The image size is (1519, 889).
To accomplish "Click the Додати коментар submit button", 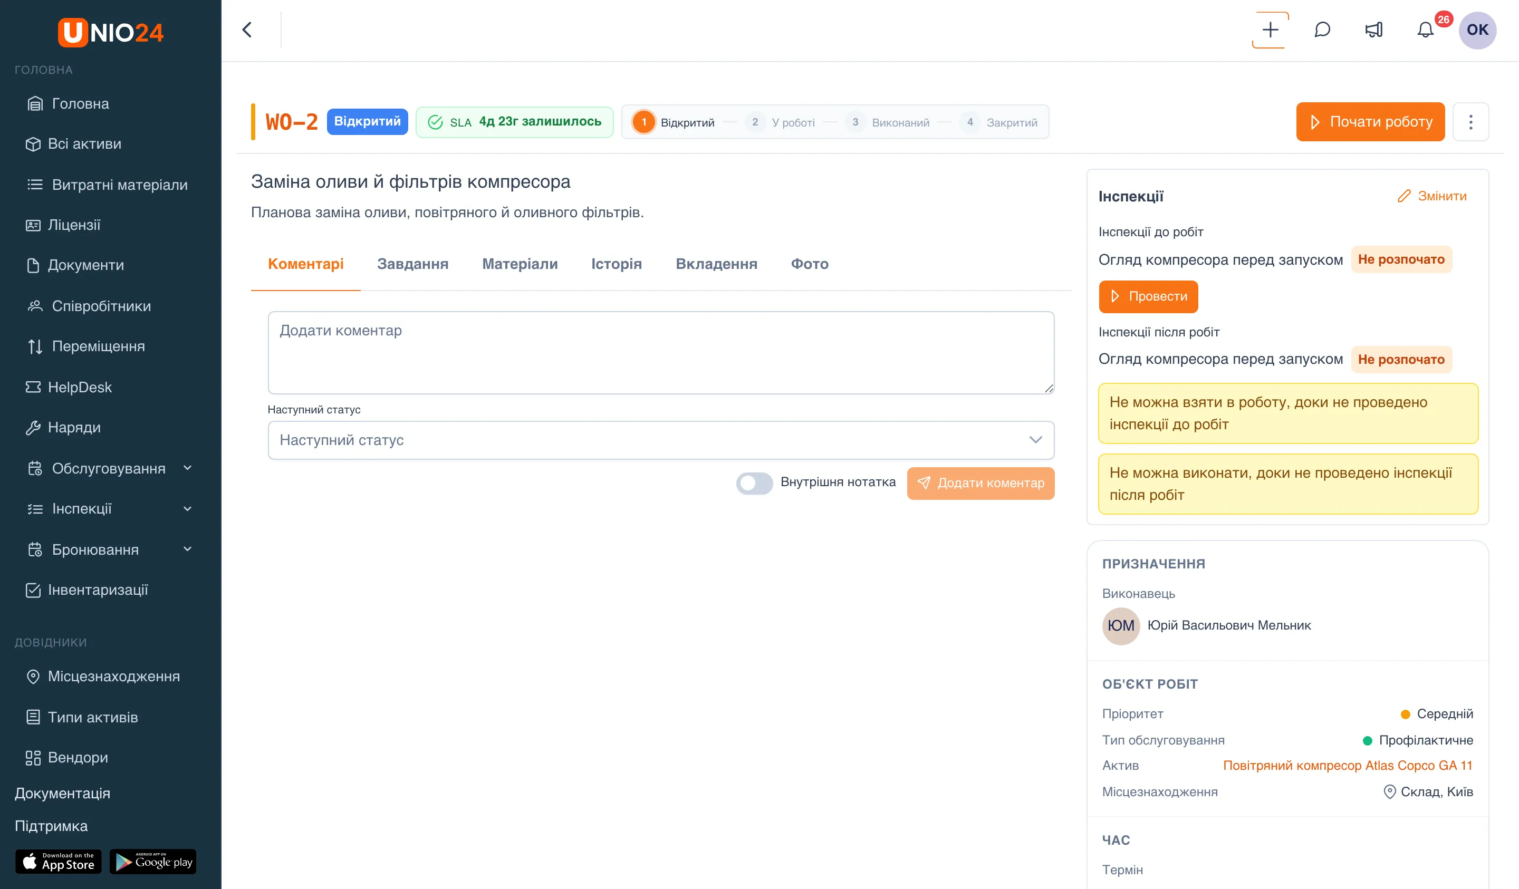I will 980,483.
